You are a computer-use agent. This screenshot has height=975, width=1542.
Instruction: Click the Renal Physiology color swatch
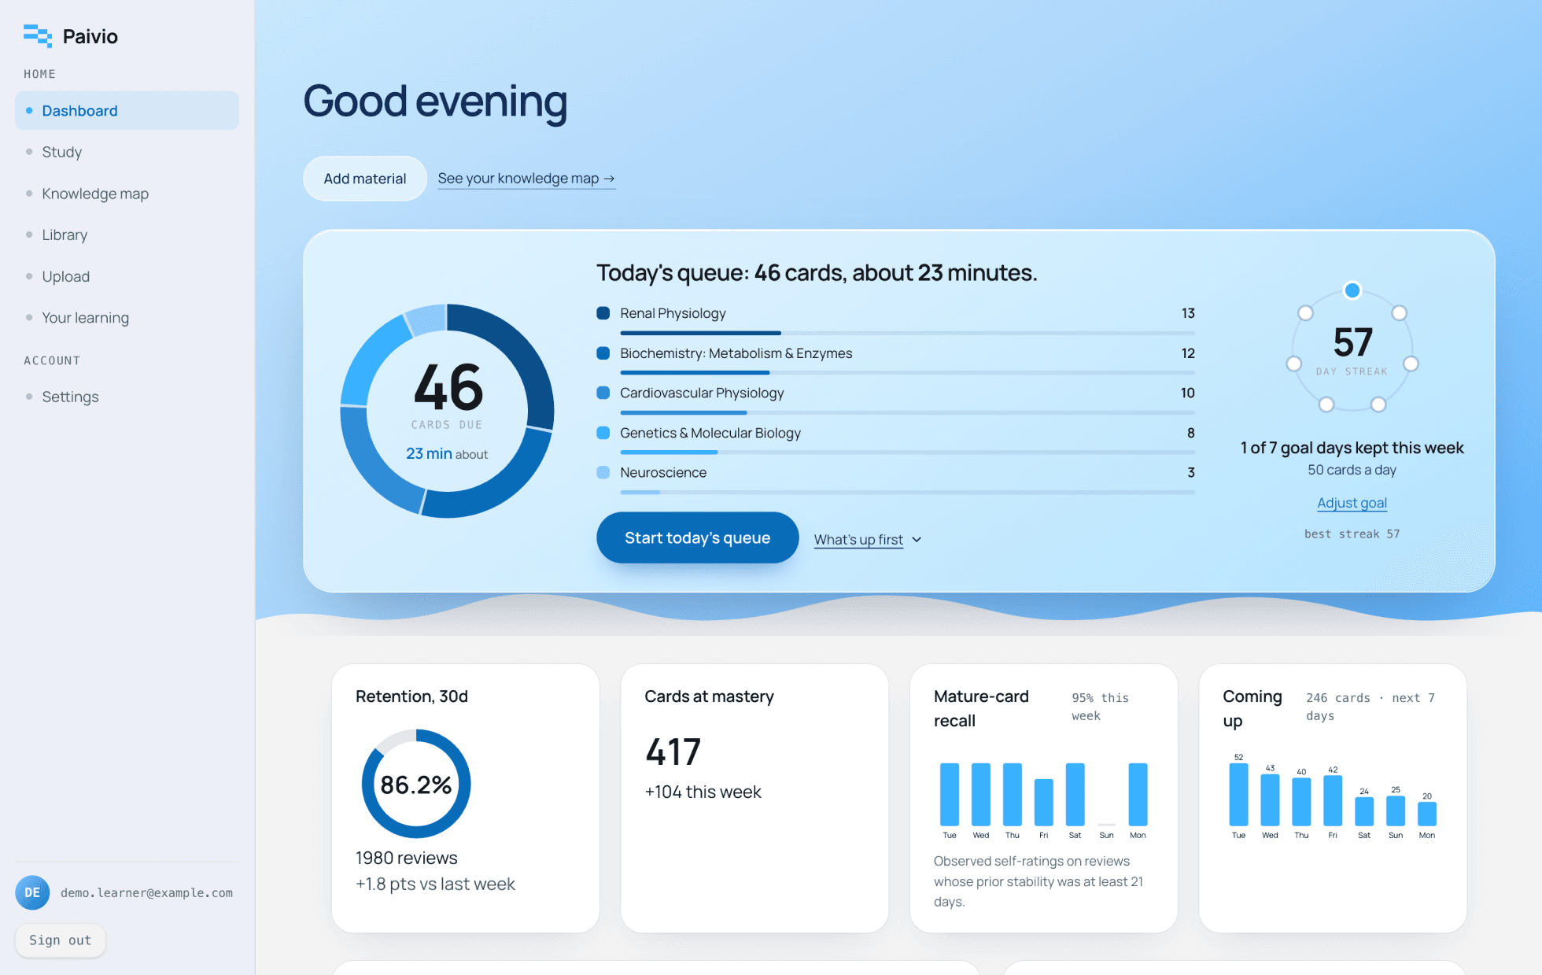coord(603,313)
